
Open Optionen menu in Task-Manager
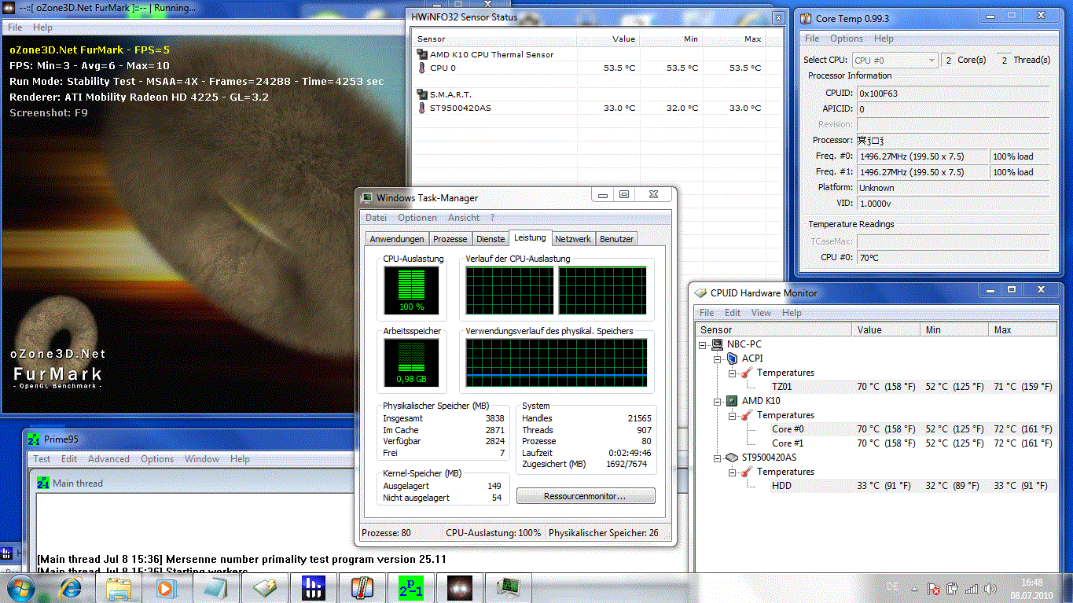[x=417, y=218]
